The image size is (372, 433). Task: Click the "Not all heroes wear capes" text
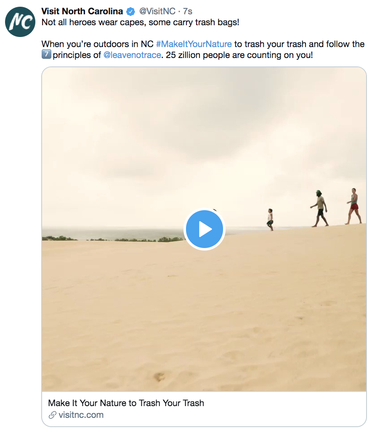click(140, 22)
